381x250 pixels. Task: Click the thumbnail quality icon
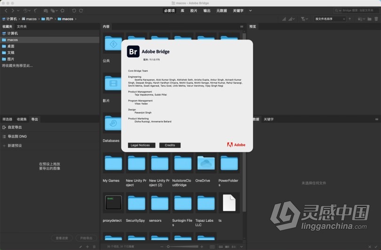click(x=284, y=19)
